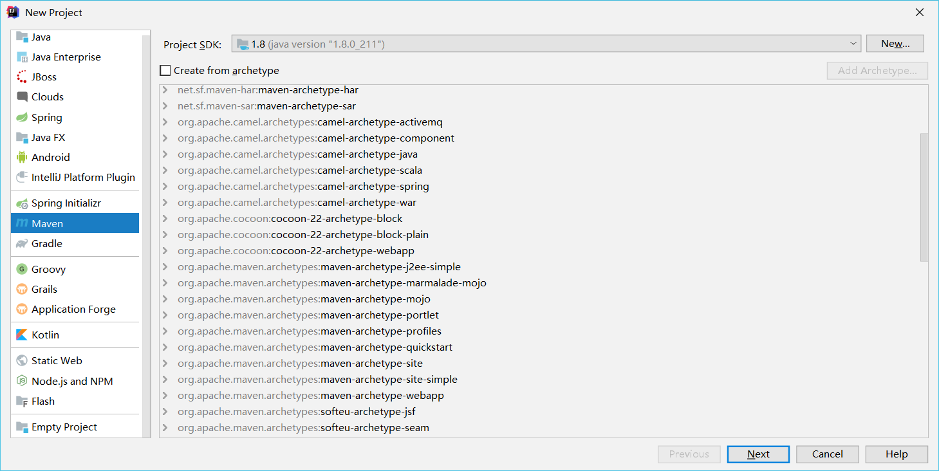Select Empty Project entry
This screenshot has width=939, height=471.
coord(75,427)
